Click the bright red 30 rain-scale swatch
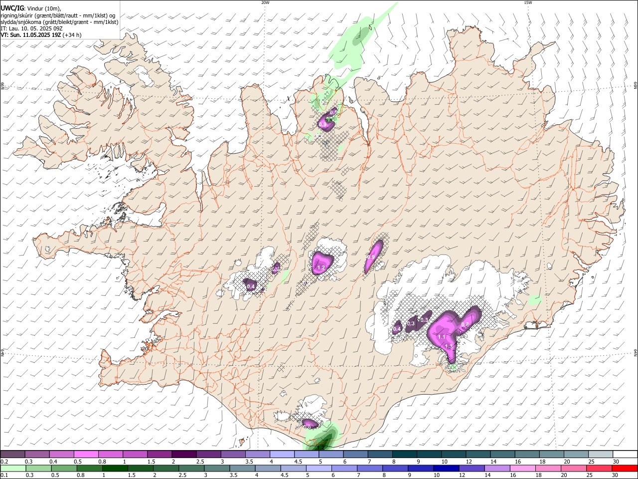 click(x=626, y=469)
